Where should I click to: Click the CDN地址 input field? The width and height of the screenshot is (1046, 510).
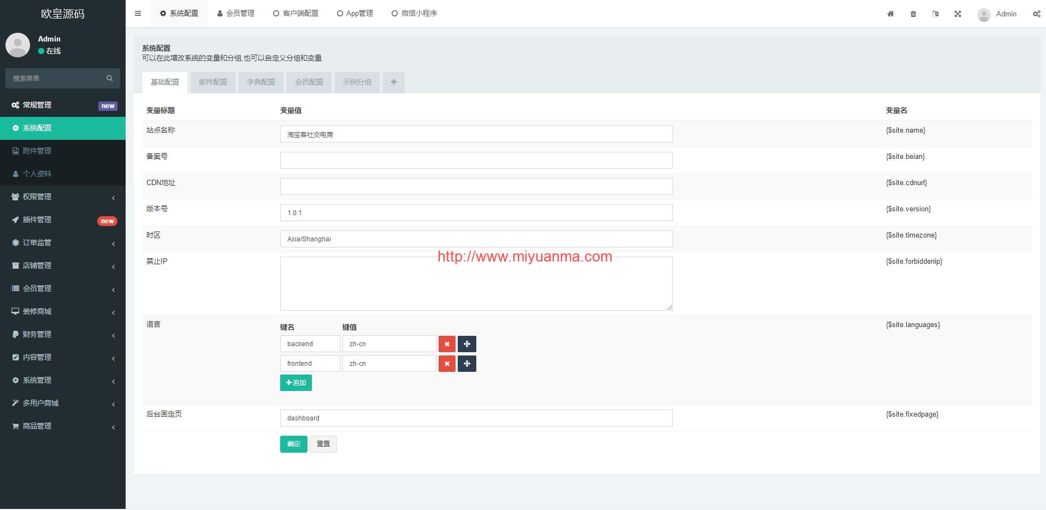[476, 187]
